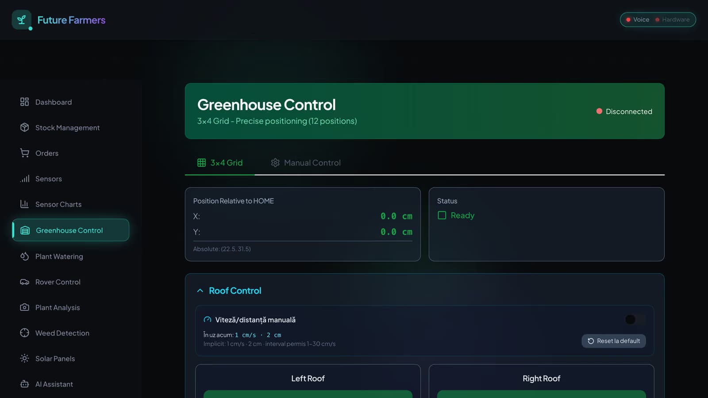Click the Position Relative to HOME heading

tap(234, 201)
